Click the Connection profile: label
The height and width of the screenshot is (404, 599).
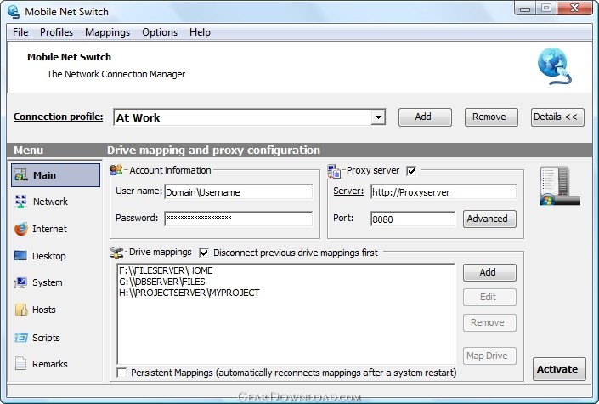tap(58, 117)
